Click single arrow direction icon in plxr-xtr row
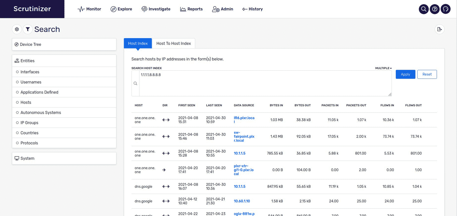Screen dimensions: 457x216 (x=164, y=170)
